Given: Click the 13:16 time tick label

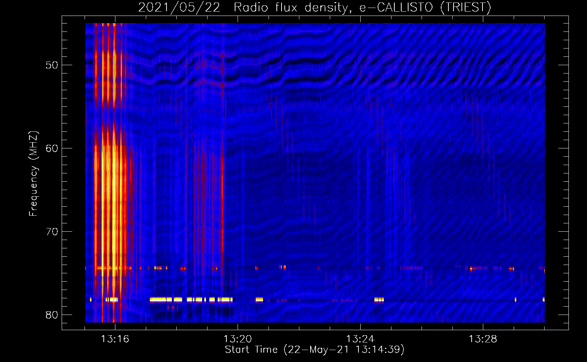Looking at the screenshot, I should 115,339.
